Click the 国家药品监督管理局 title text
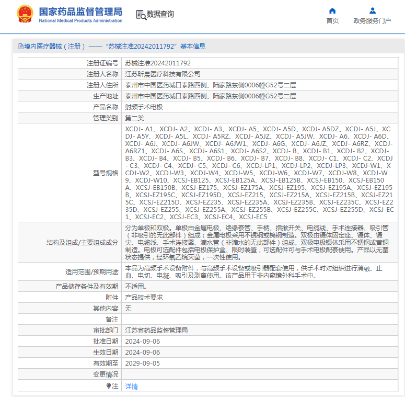This screenshot has width=405, height=397. tap(80, 12)
